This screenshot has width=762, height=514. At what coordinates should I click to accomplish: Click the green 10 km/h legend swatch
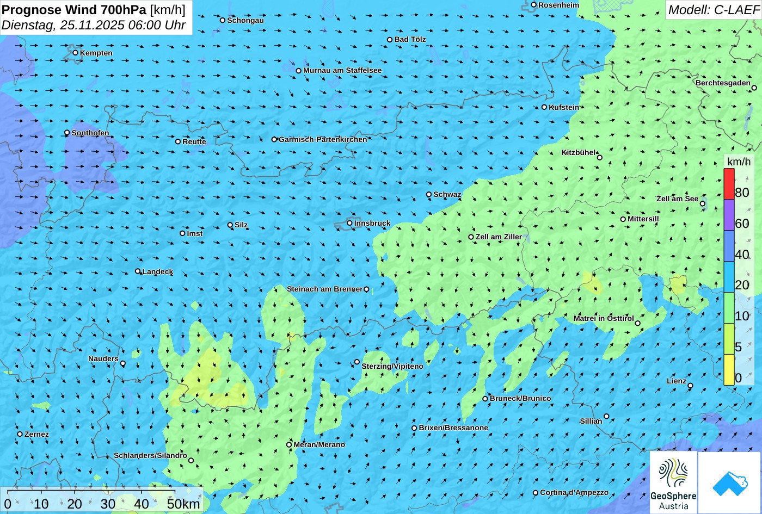click(729, 308)
